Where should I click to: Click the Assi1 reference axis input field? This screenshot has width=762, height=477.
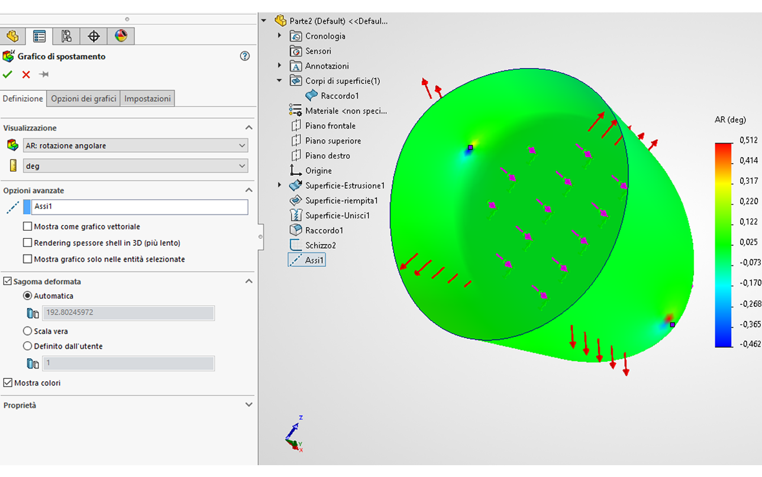(x=140, y=207)
